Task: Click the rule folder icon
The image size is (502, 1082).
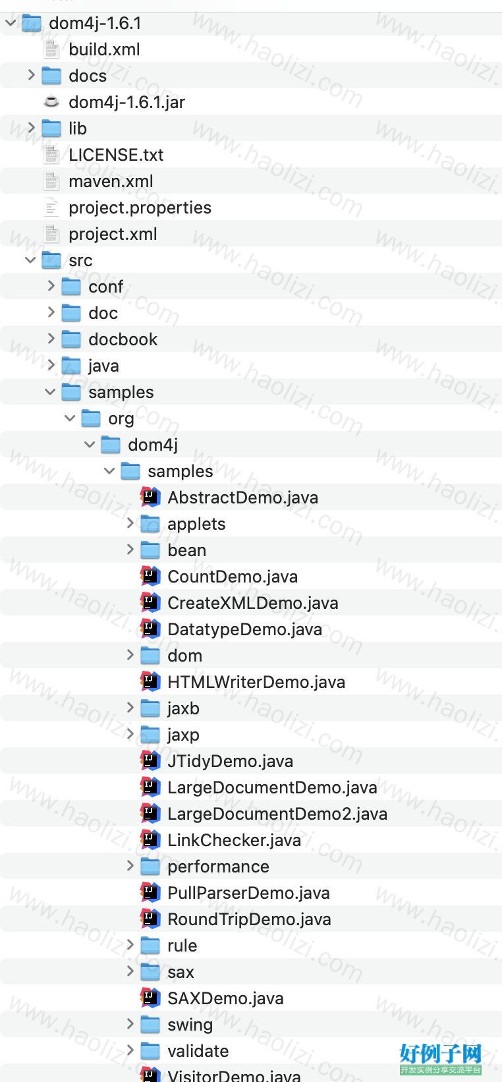Action: point(150,946)
